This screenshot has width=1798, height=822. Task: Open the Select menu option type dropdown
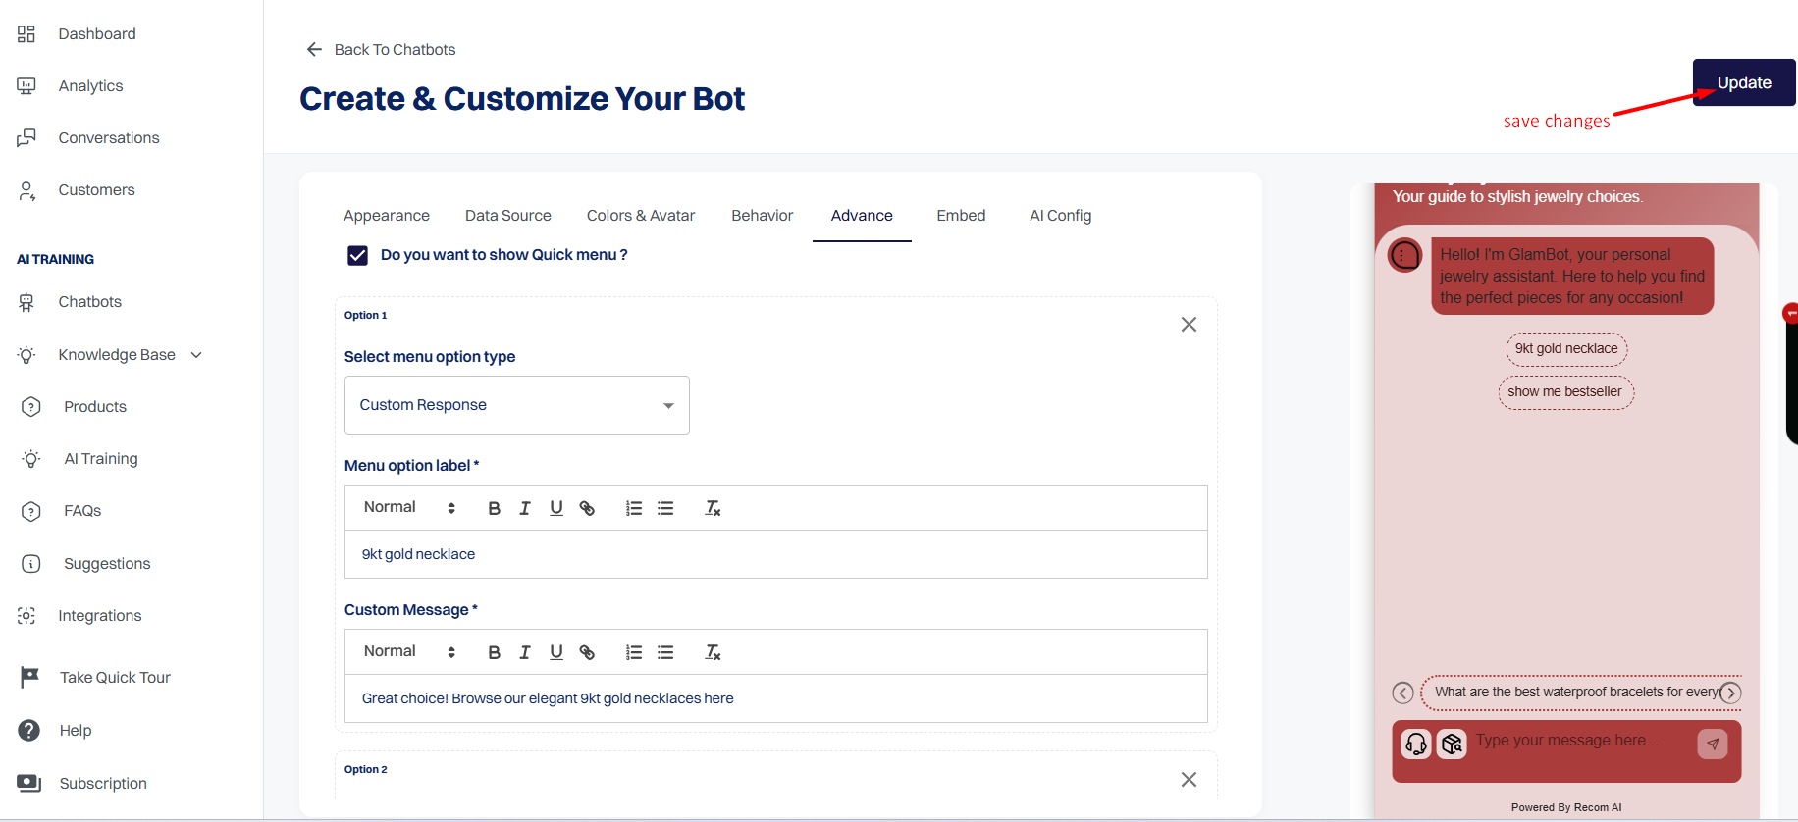517,405
